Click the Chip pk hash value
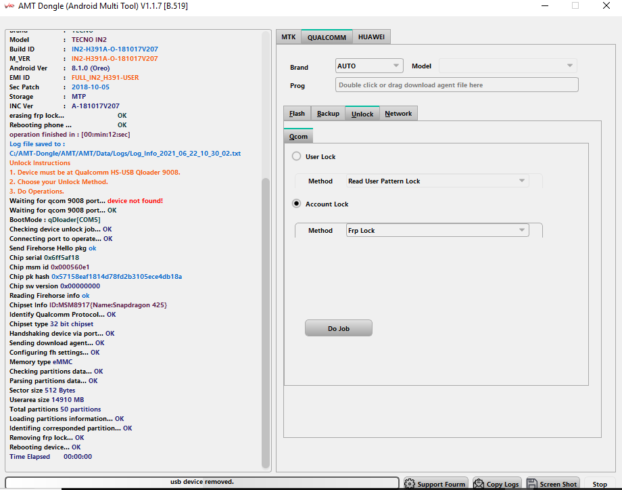This screenshot has height=490, width=622. [116, 277]
